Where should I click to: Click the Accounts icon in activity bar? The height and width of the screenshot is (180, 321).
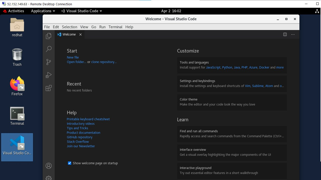(49, 166)
